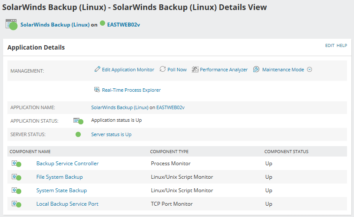Open the Backup Service Controller link
Viewport: 354px width, 217px height.
(x=67, y=164)
